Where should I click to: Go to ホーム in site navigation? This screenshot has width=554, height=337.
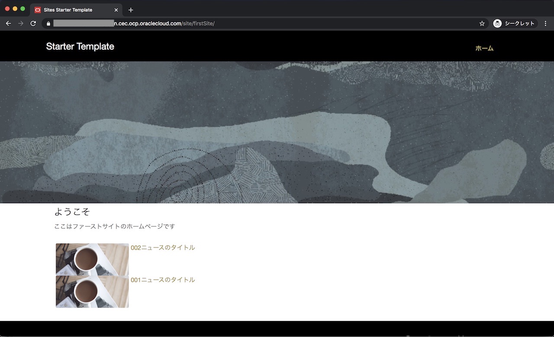[484, 48]
